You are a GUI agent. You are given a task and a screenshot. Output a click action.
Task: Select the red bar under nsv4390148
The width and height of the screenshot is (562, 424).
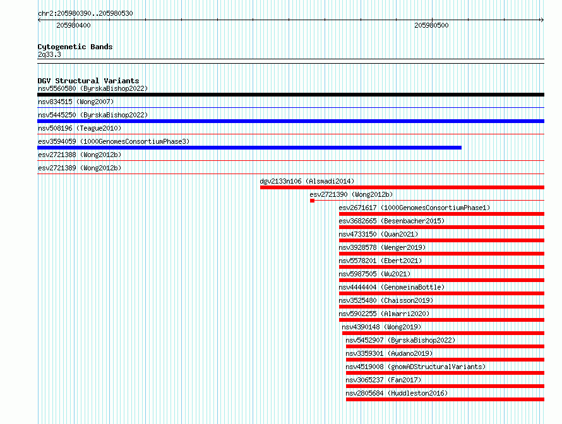click(x=443, y=333)
